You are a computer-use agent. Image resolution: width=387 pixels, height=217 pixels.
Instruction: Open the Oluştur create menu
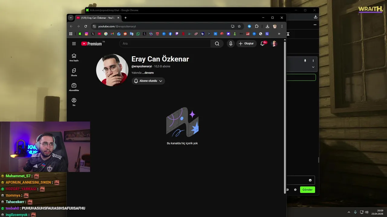(x=246, y=44)
